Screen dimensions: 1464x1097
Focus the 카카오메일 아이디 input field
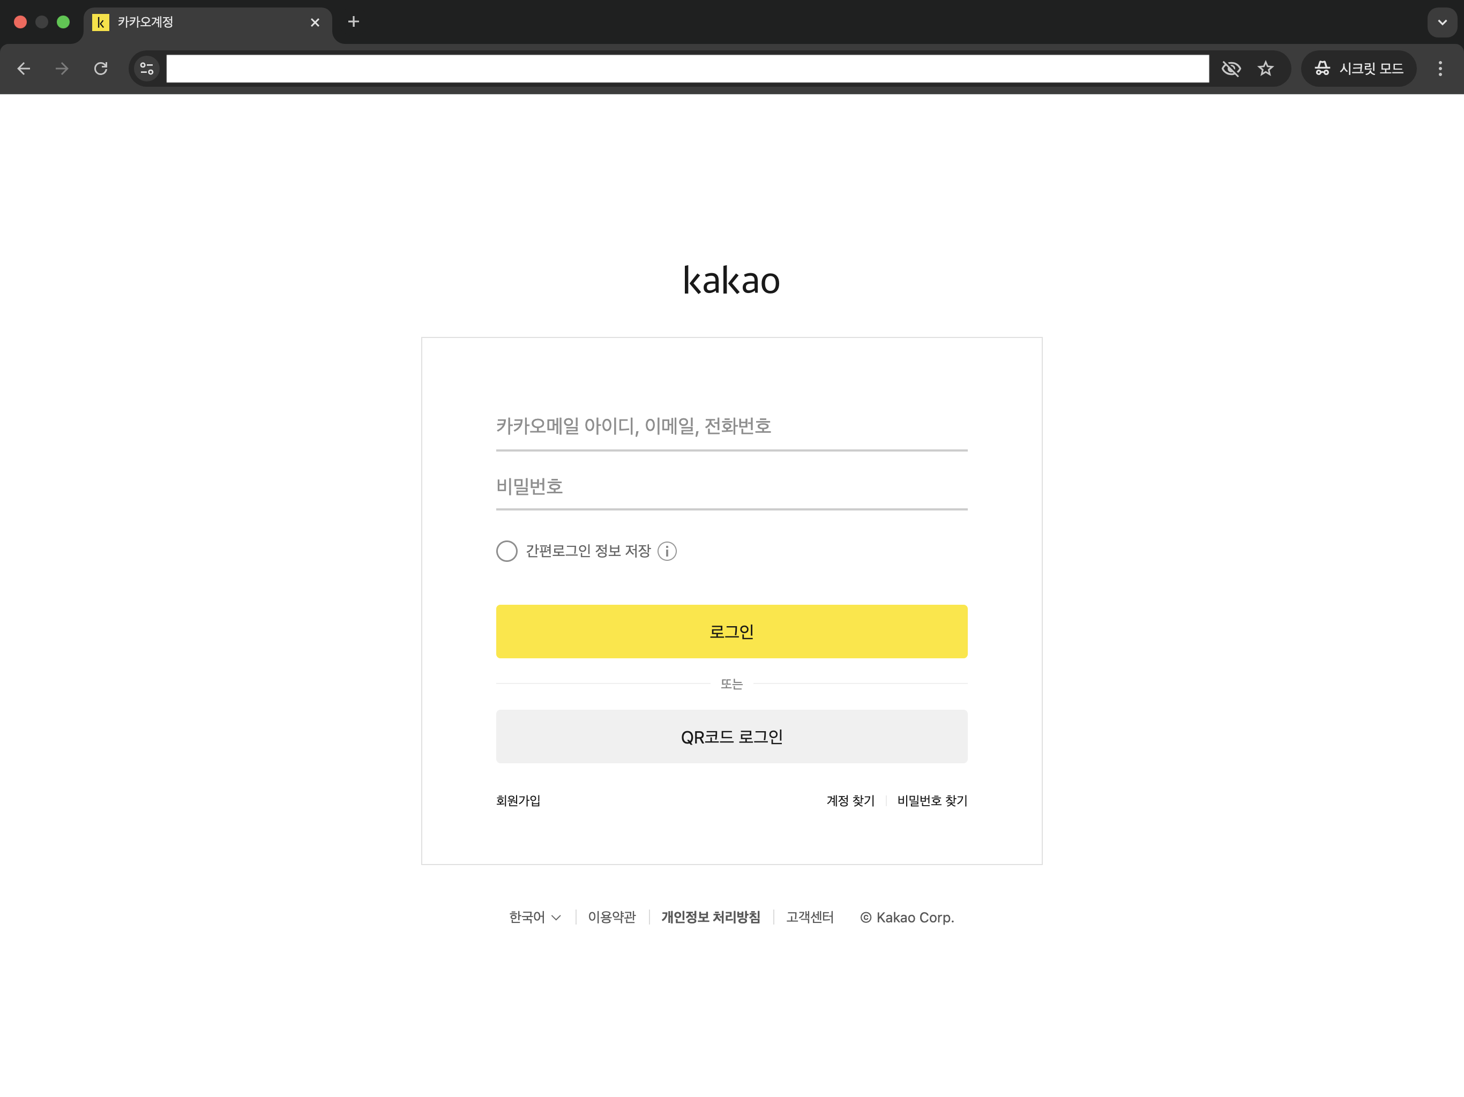731,426
